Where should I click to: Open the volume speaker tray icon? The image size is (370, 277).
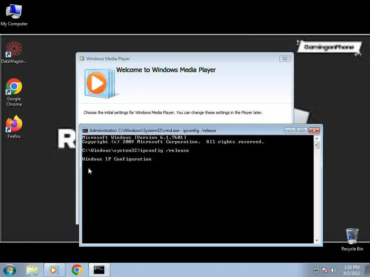[x=334, y=270]
